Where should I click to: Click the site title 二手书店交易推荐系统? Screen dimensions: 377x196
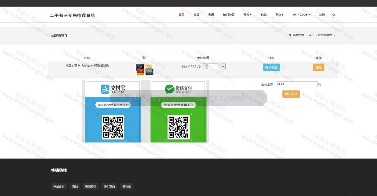[73, 15]
